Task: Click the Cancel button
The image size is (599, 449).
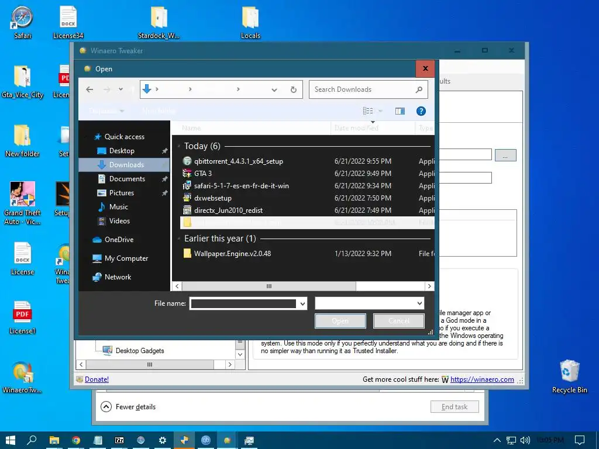Action: pos(398,321)
